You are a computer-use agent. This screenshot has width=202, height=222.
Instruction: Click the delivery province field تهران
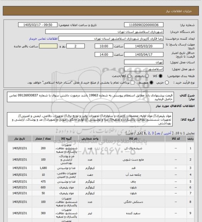click(144, 62)
